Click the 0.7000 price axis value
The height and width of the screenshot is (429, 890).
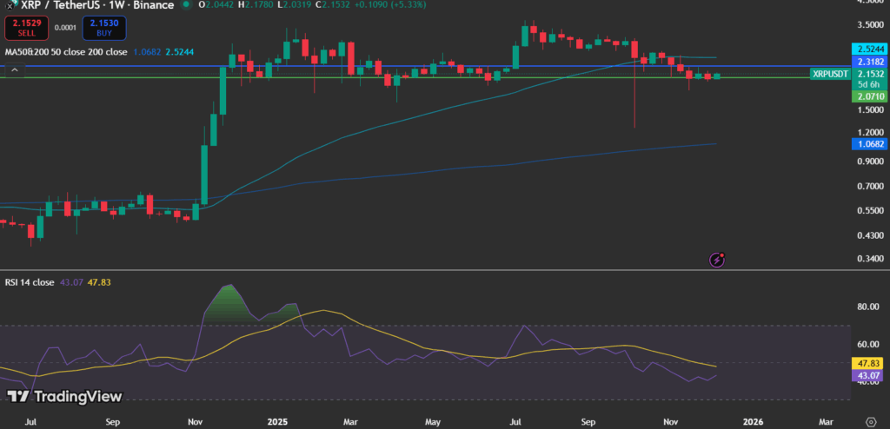coord(871,186)
